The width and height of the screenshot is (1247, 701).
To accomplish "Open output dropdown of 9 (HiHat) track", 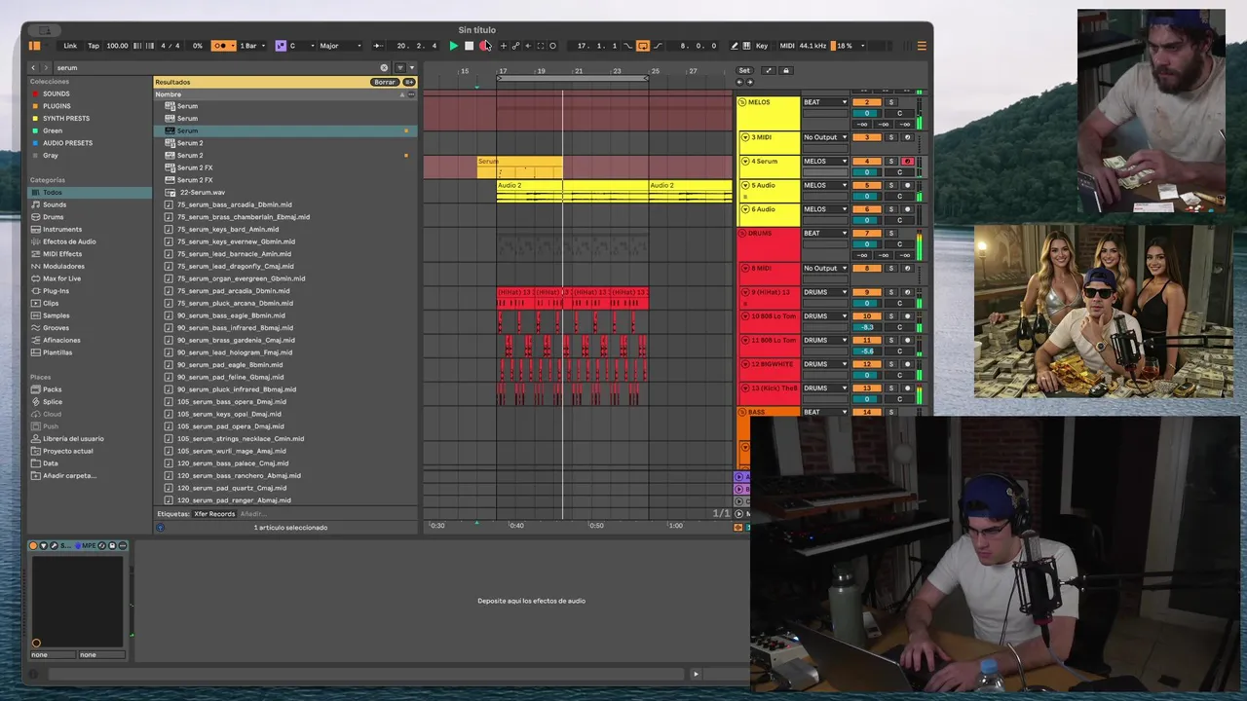I will click(824, 292).
